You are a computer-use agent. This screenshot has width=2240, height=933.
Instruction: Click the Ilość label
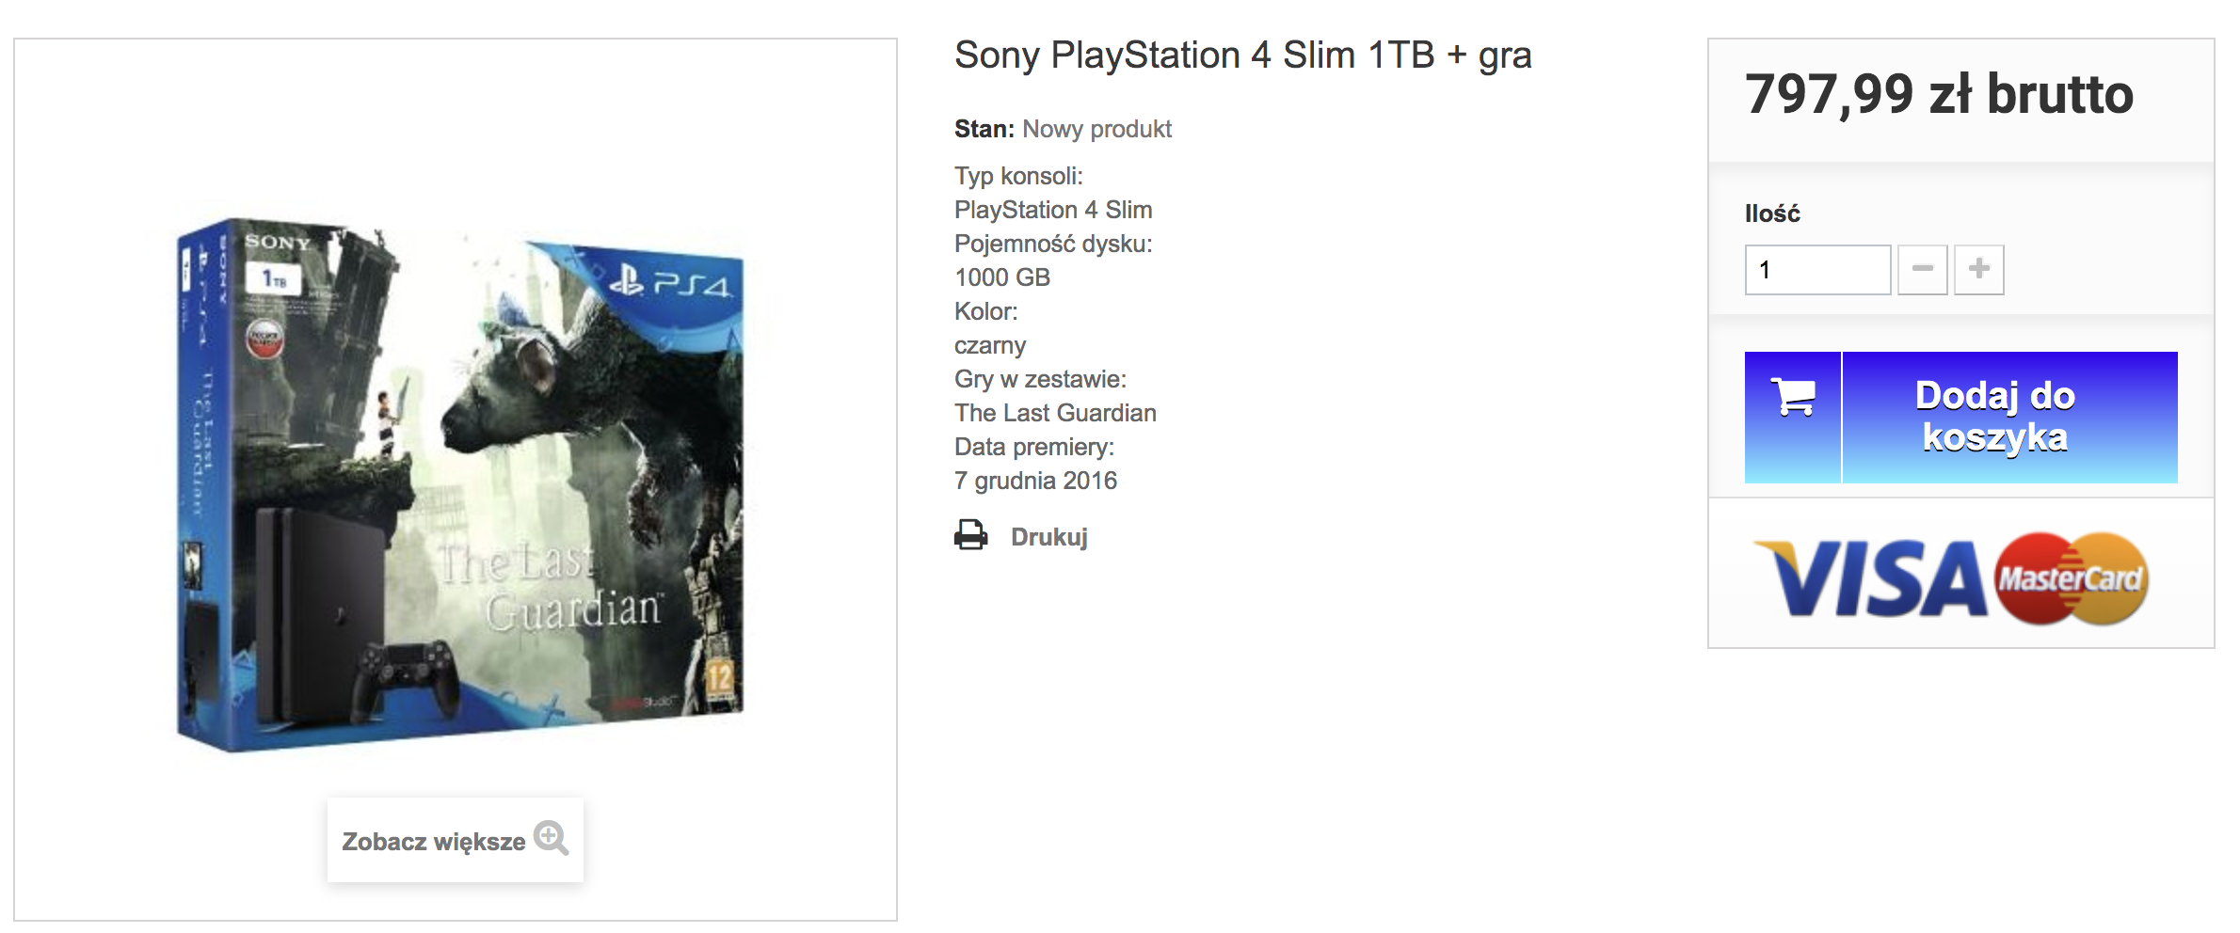(x=1772, y=213)
